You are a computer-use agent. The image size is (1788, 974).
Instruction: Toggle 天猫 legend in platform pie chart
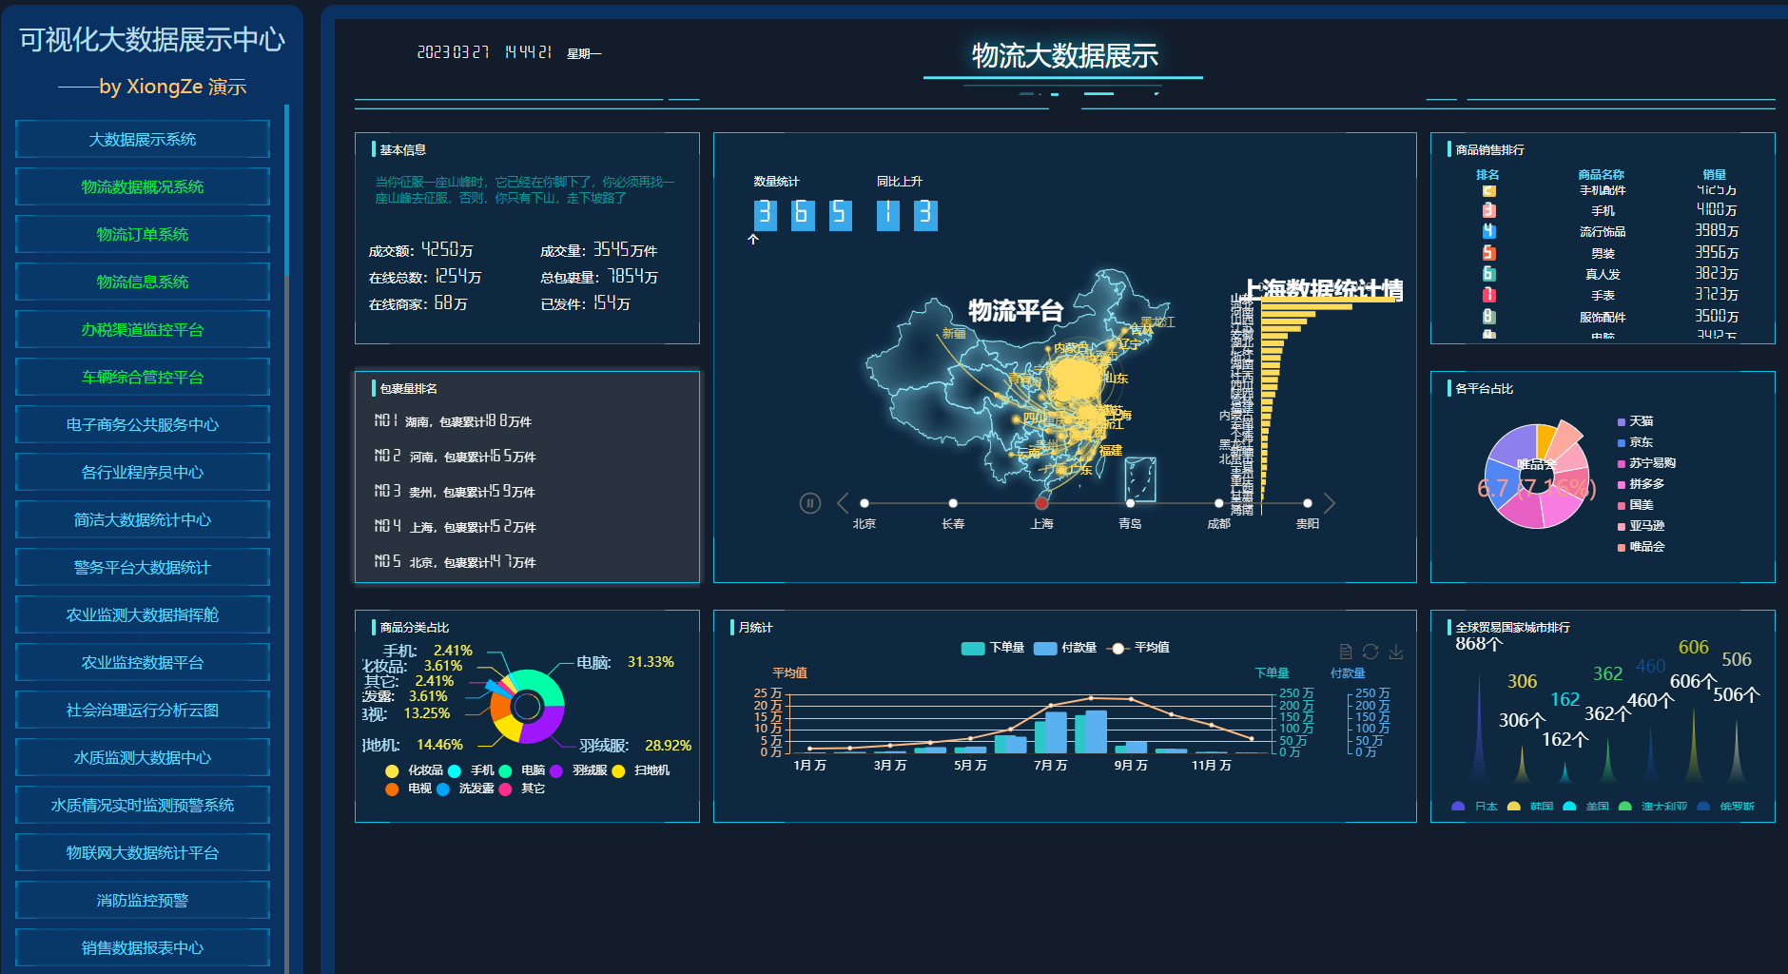tap(1635, 421)
